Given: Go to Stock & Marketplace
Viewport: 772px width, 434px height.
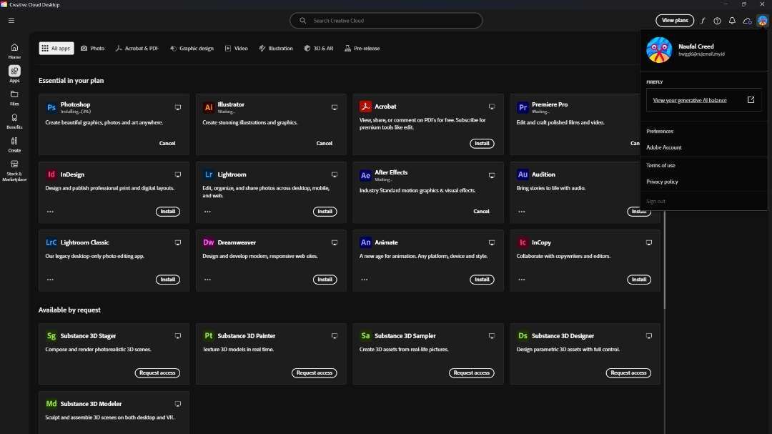Looking at the screenshot, I should click(x=14, y=168).
